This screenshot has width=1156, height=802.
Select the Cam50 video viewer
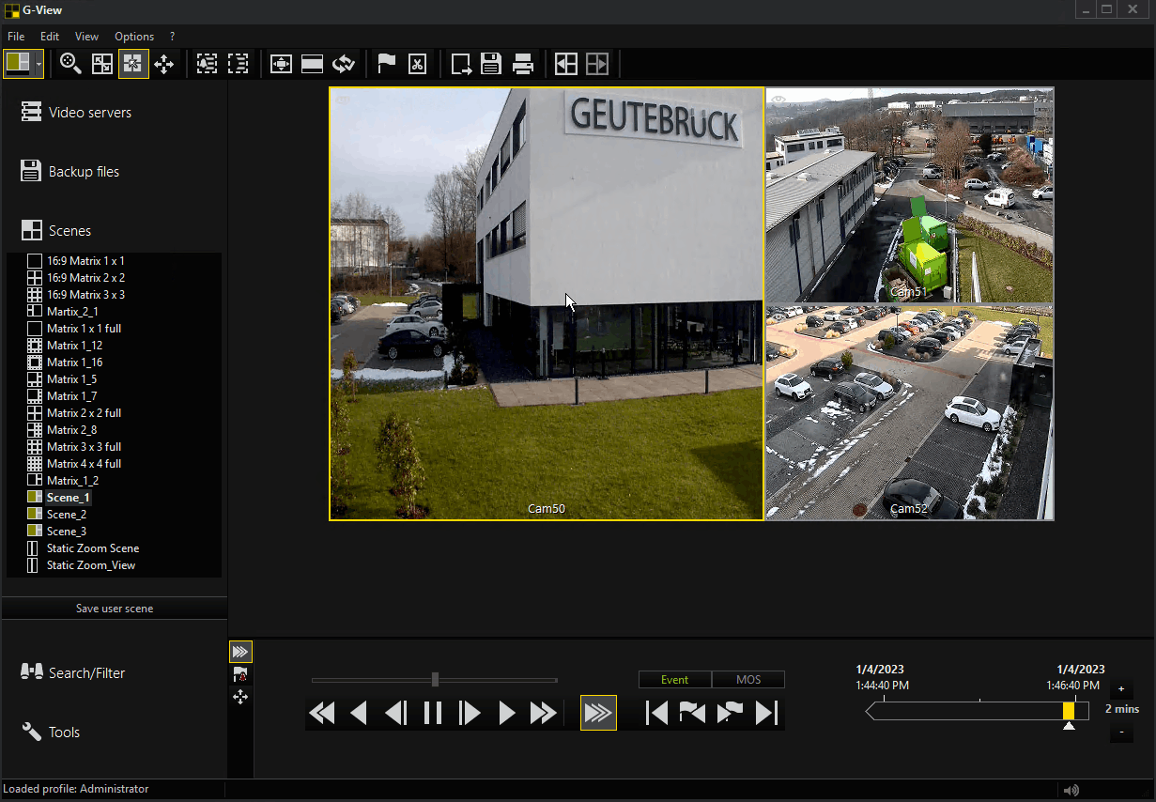[547, 303]
